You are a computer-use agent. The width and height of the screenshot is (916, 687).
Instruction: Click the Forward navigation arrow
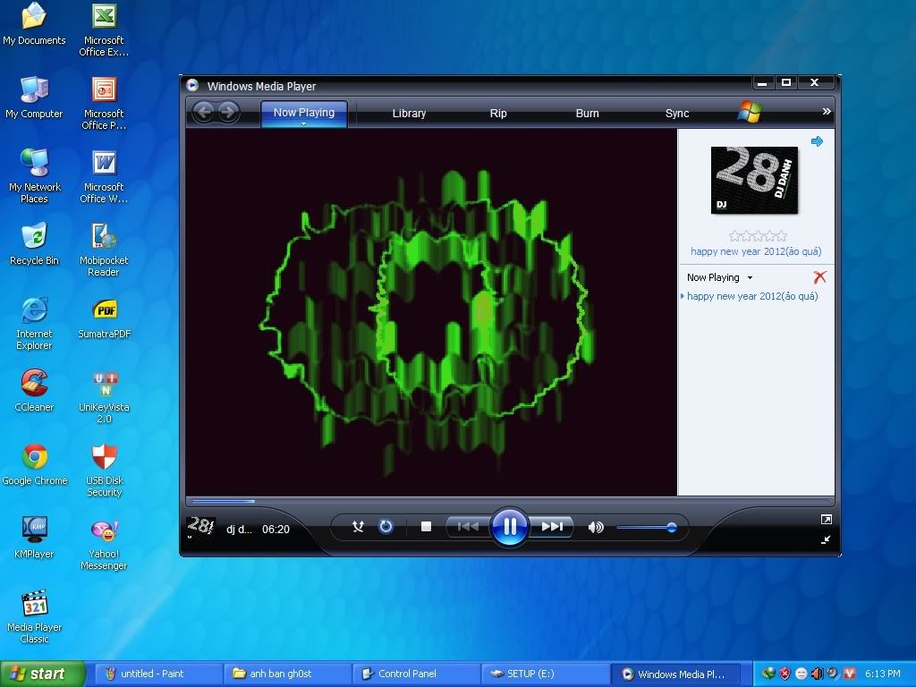coord(228,112)
